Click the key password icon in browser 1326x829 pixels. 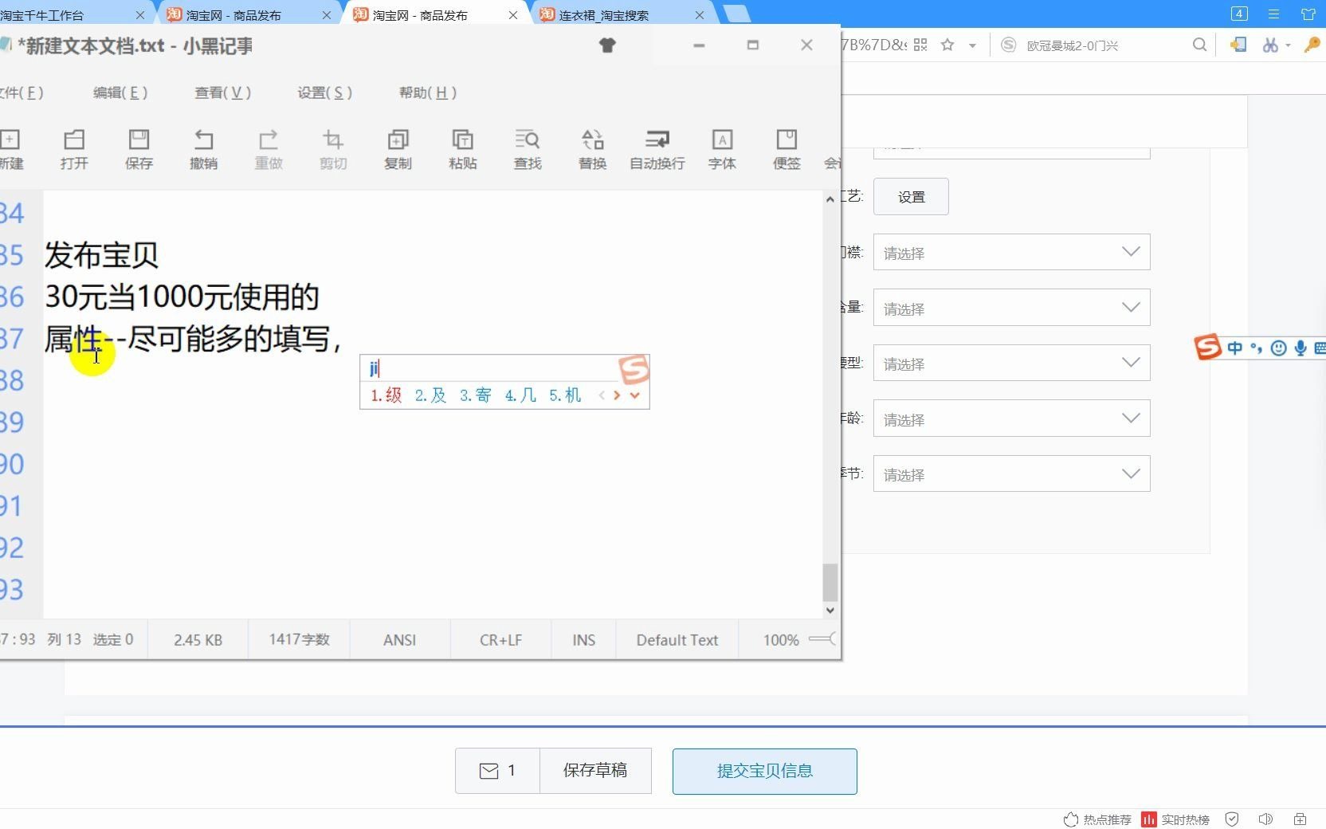[x=1312, y=45]
